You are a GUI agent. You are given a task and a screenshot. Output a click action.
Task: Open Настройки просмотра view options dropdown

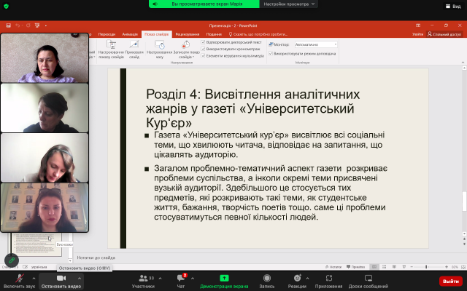[x=289, y=4]
